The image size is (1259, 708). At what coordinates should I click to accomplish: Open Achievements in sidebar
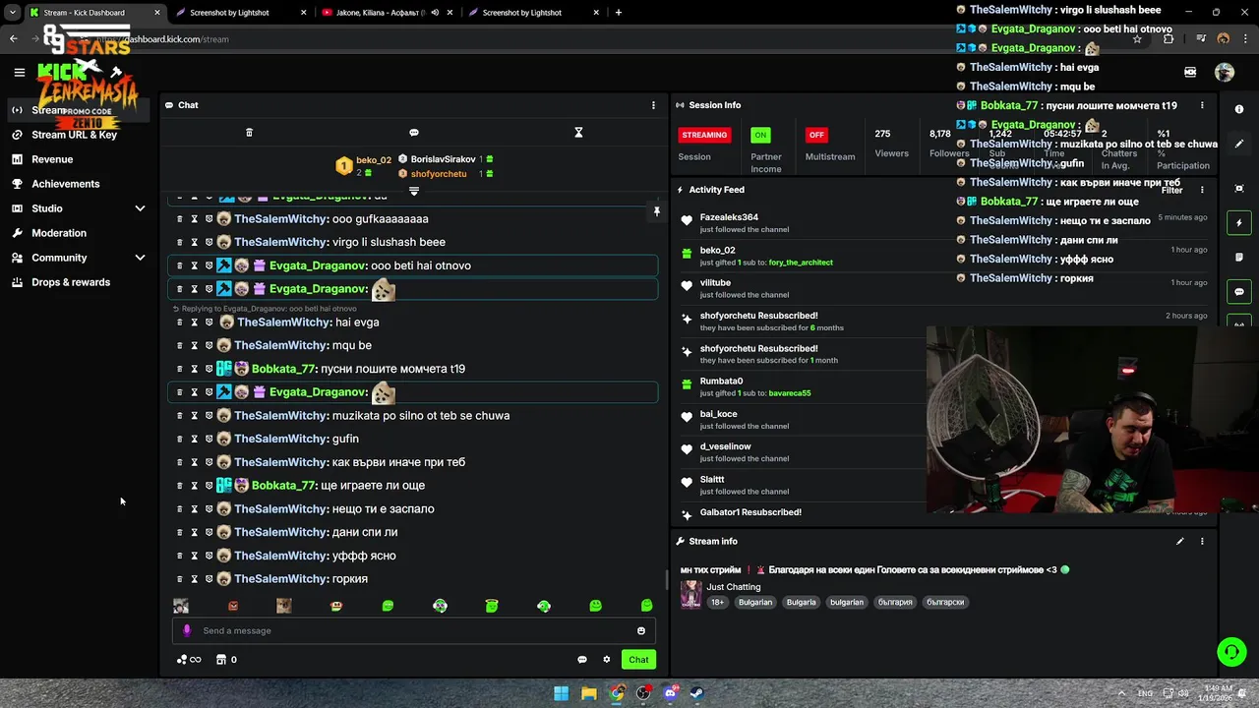[x=66, y=184]
